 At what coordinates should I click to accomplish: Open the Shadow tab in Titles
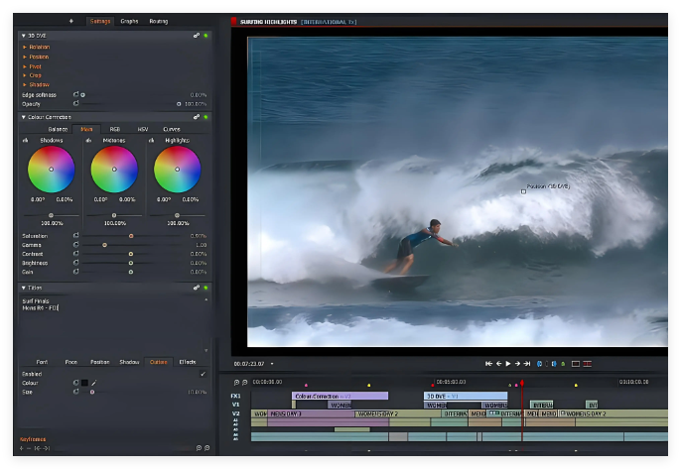pos(129,362)
